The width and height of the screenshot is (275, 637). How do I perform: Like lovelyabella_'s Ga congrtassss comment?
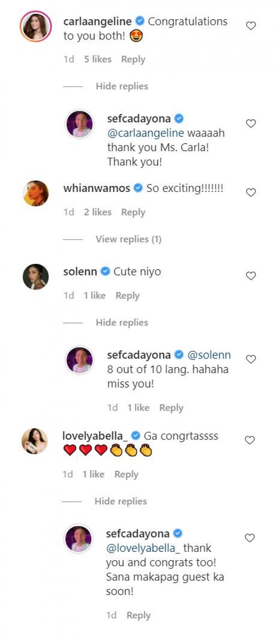(250, 440)
